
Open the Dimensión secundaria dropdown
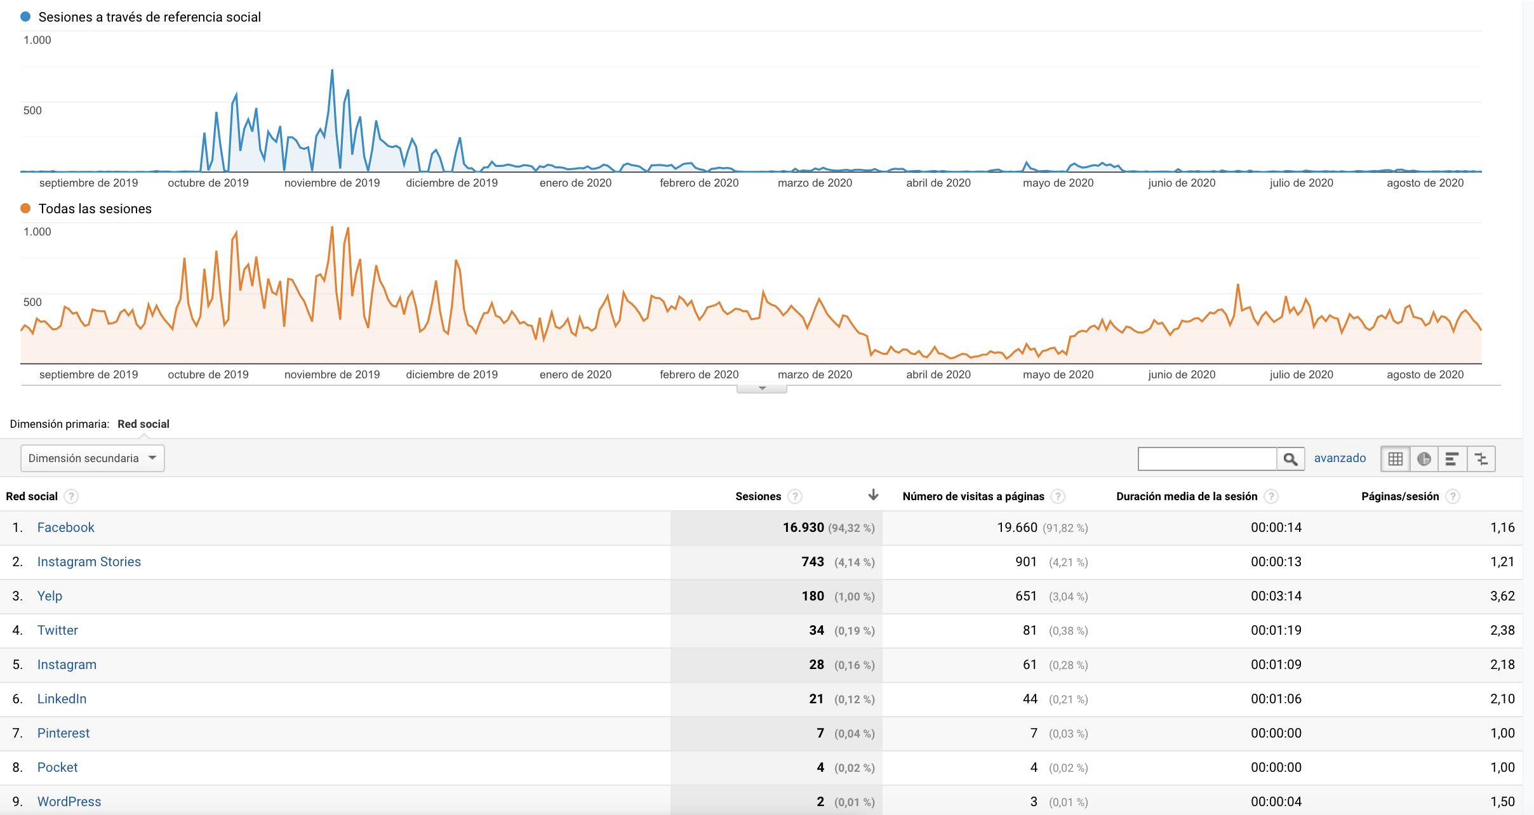(x=93, y=458)
